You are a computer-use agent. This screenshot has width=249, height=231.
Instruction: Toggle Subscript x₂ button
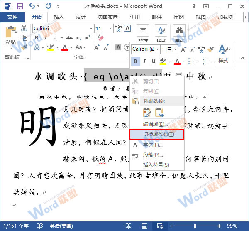(x=78, y=38)
